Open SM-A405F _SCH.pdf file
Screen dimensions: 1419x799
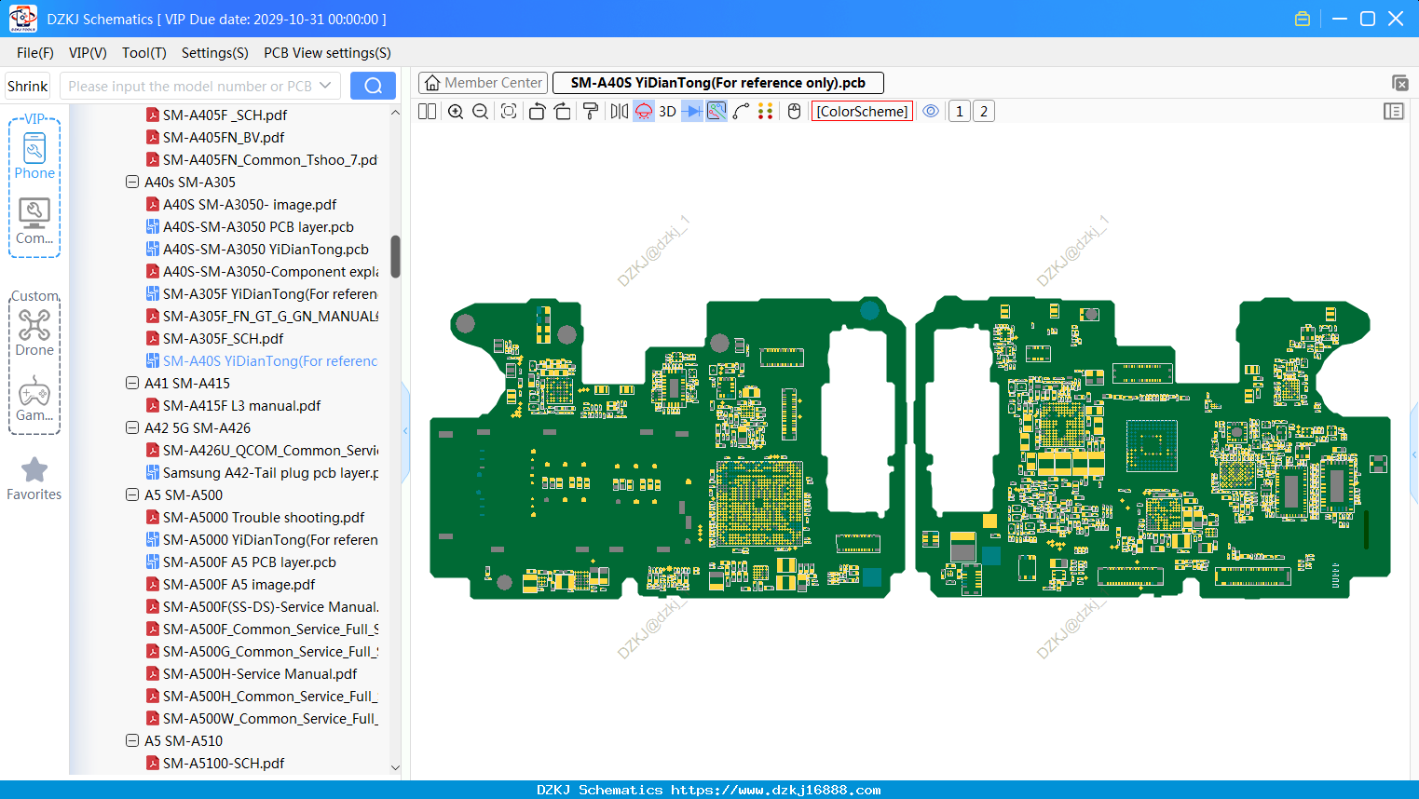pos(225,115)
